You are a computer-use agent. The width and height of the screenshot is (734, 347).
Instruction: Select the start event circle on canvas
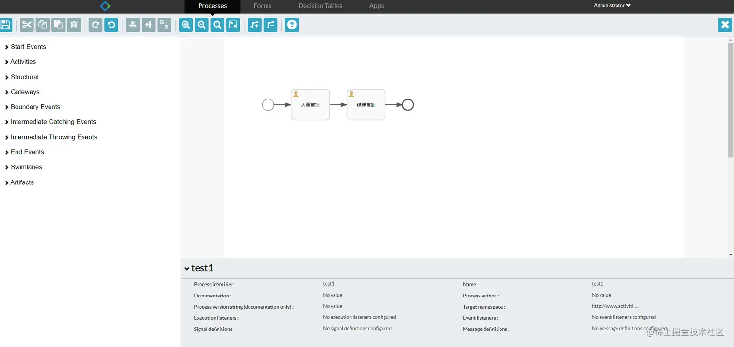pos(268,105)
